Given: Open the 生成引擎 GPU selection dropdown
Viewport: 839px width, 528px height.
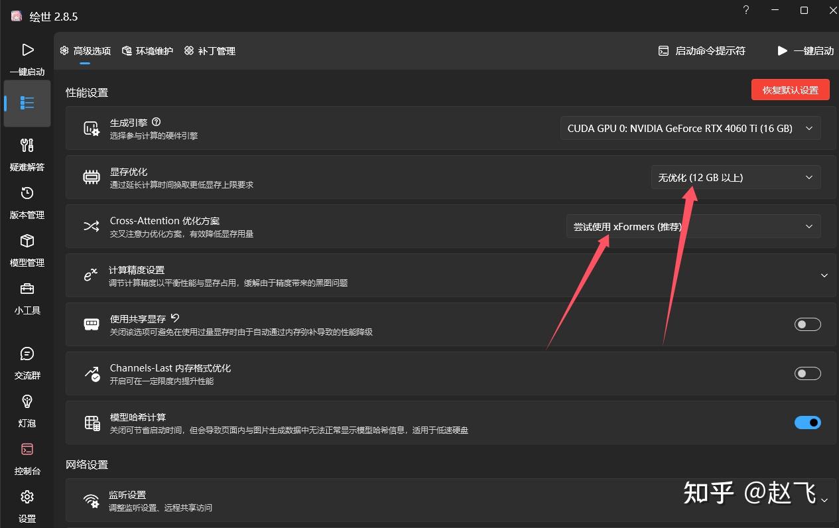Looking at the screenshot, I should tap(690, 128).
